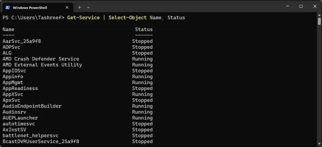Viewport: 322px width, 147px height.
Task: Select the Windows PowerShell tab
Action: (37, 8)
